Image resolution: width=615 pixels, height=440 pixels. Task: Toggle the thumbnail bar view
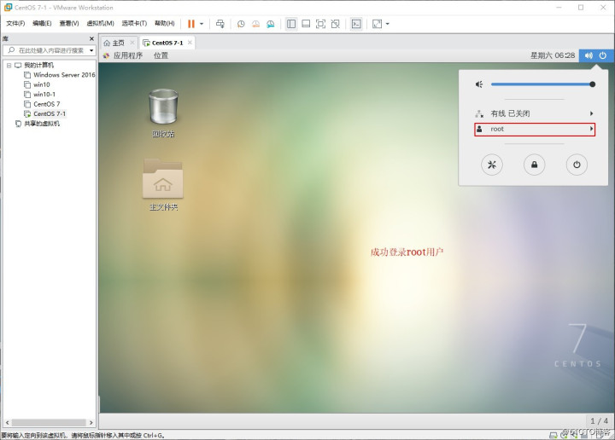306,24
